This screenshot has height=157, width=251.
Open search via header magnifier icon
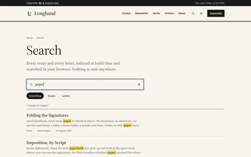click(x=193, y=14)
